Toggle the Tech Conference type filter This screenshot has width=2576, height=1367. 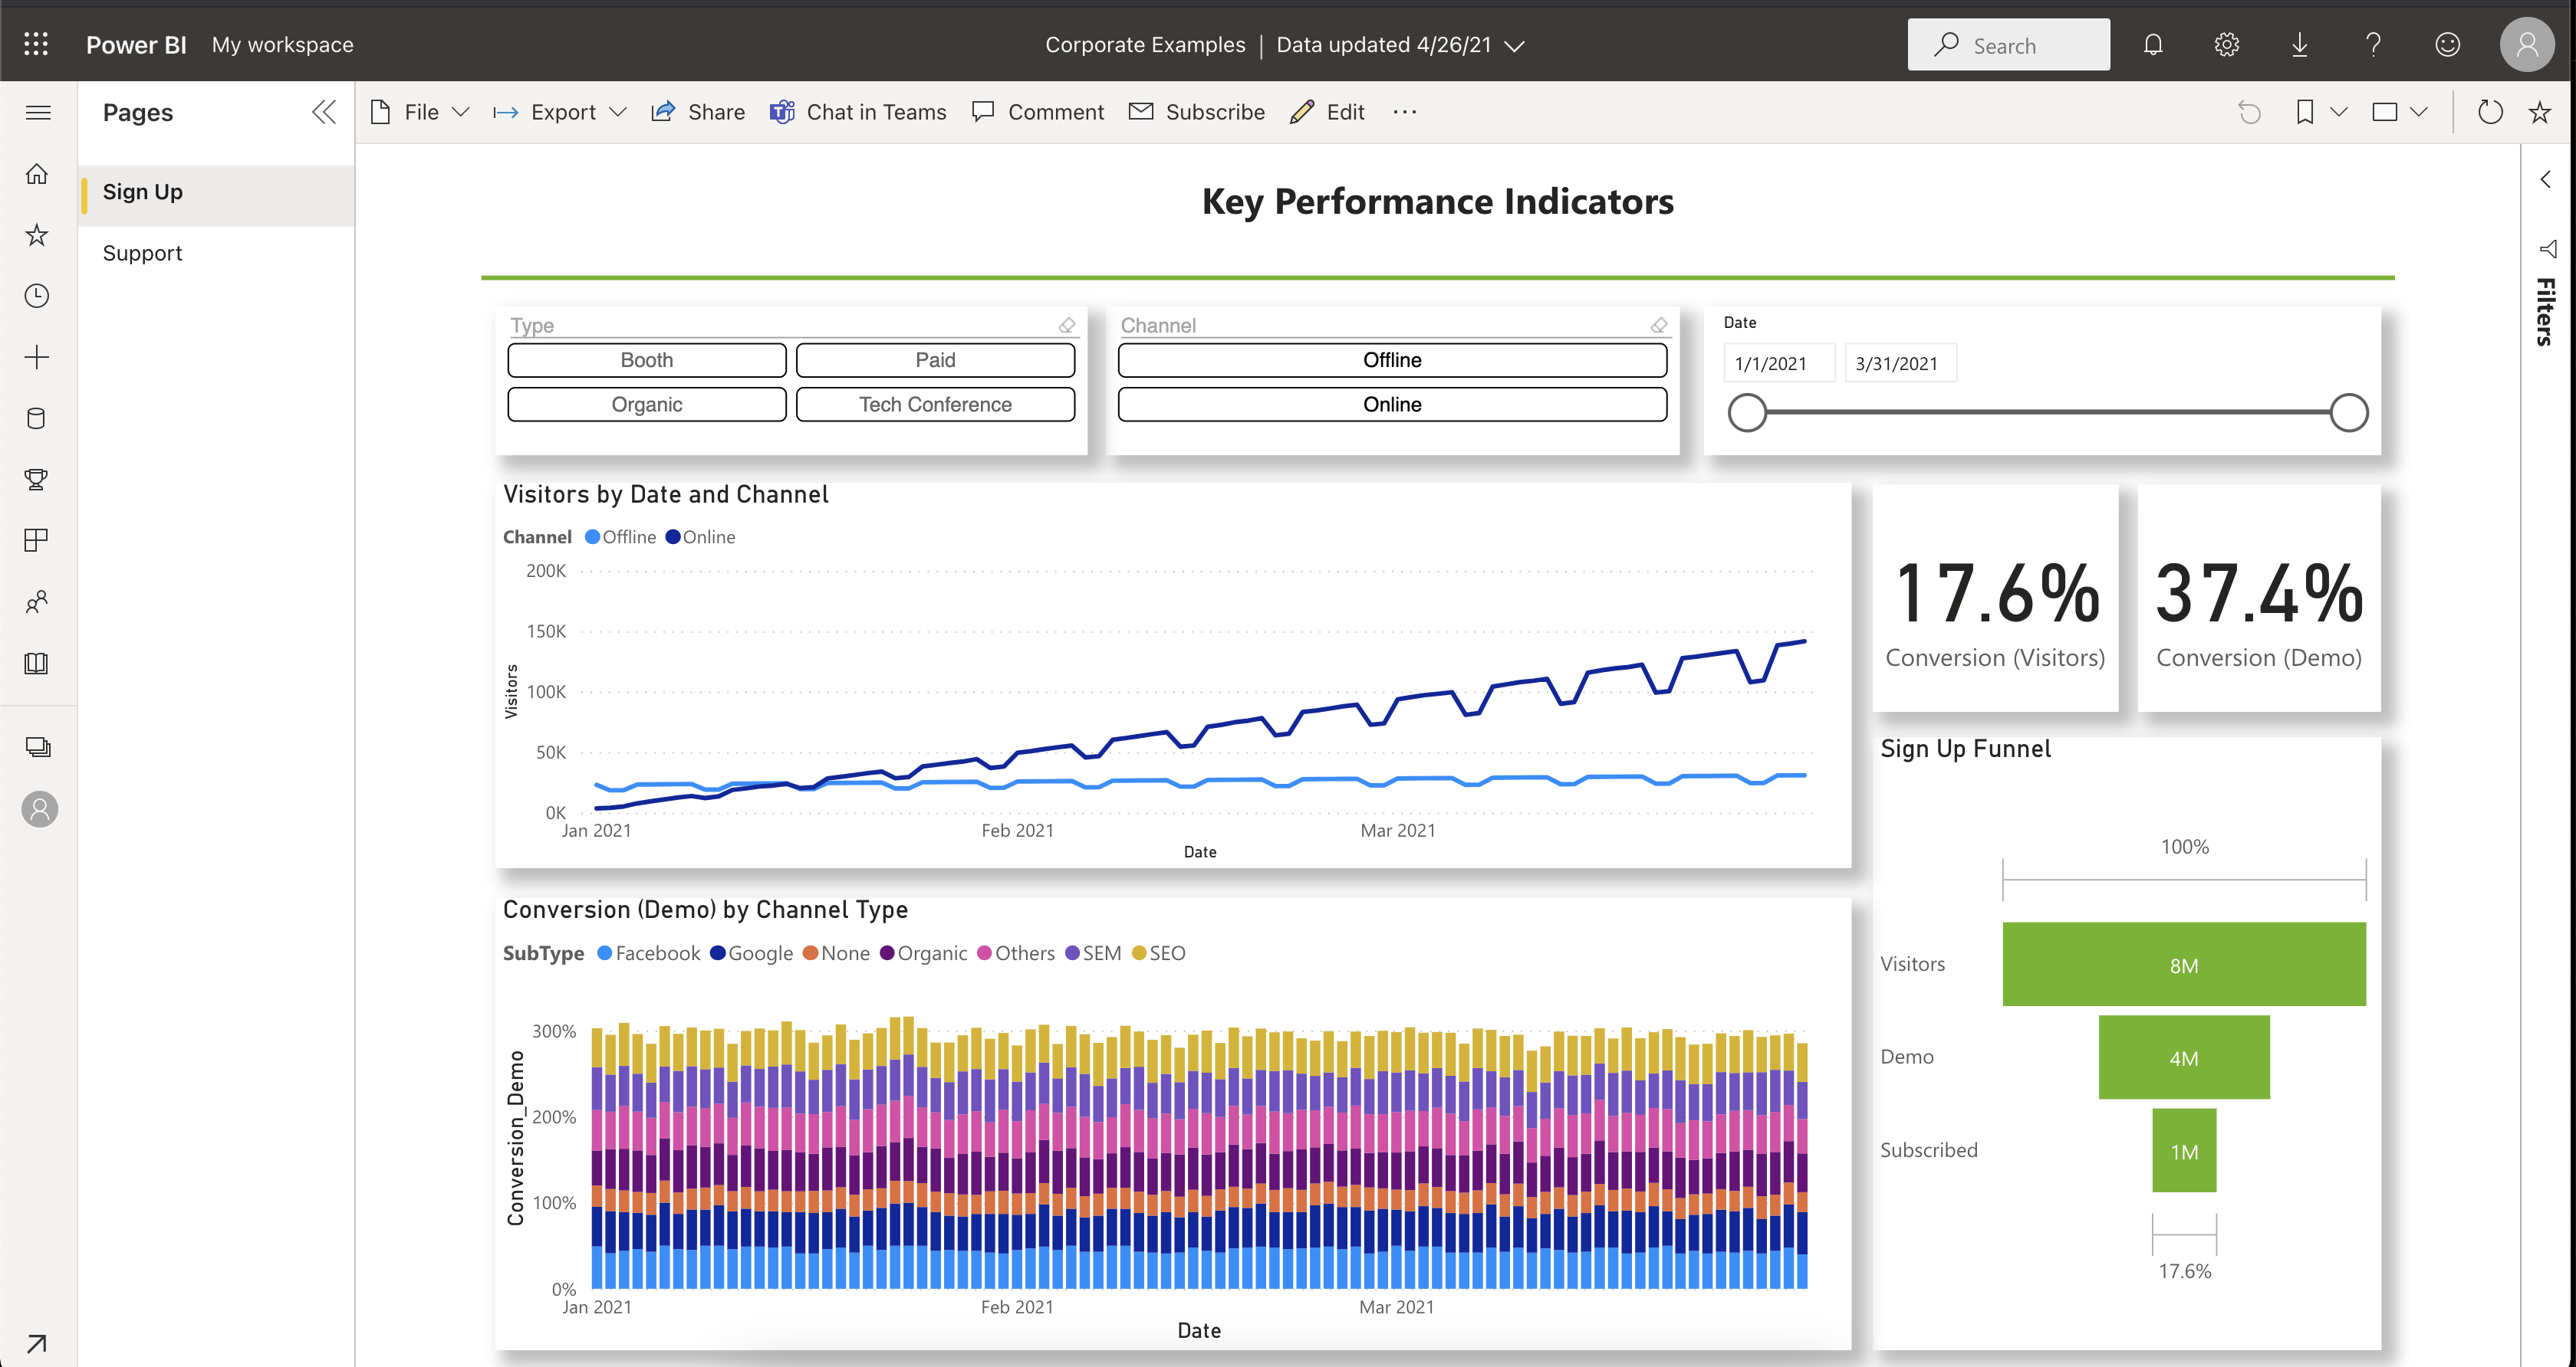tap(934, 404)
